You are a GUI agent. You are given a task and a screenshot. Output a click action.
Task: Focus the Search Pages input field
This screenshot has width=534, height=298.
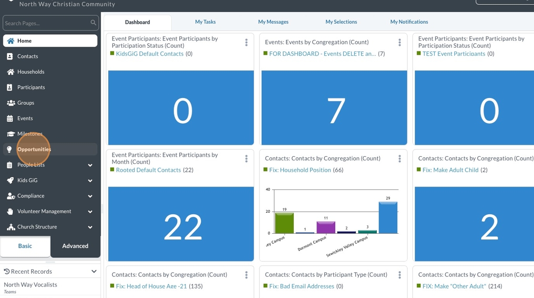coord(47,23)
